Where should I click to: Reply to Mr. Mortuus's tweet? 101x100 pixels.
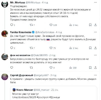(13, 25)
